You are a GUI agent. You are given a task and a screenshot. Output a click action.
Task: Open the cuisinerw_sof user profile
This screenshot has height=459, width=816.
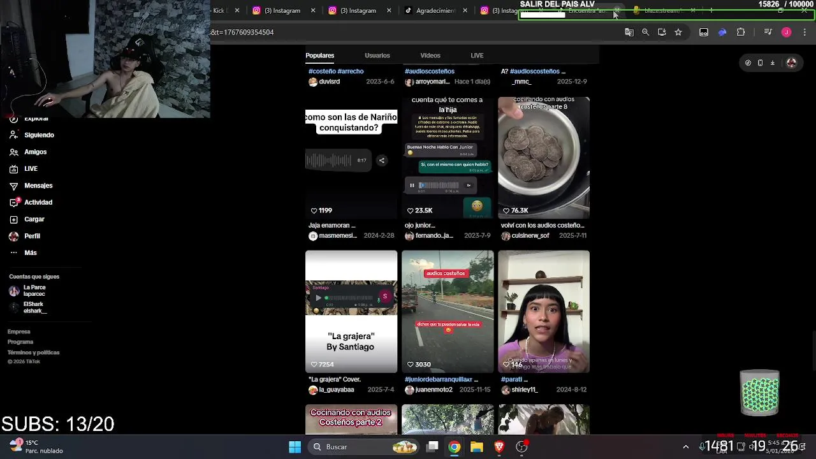525,236
